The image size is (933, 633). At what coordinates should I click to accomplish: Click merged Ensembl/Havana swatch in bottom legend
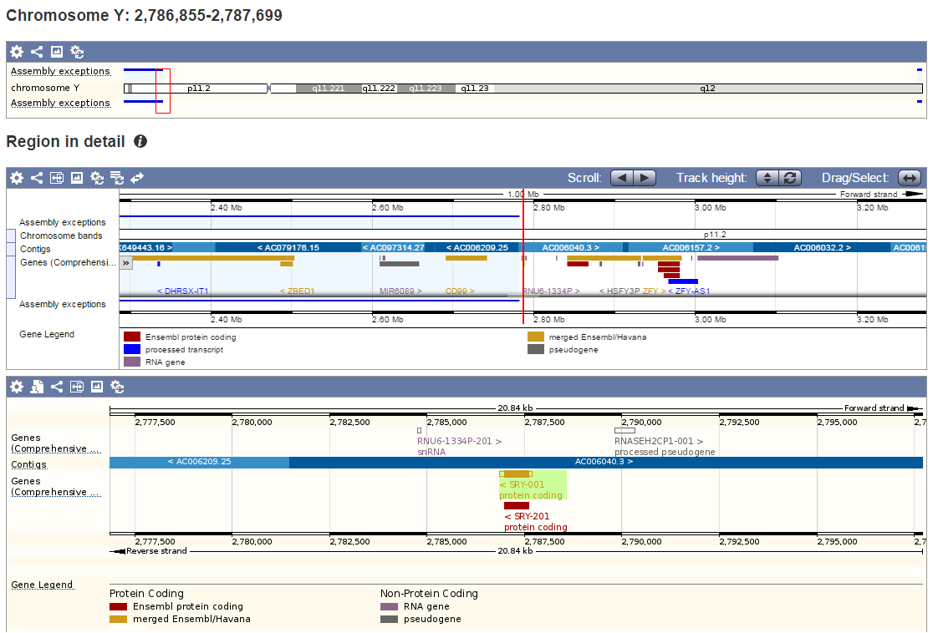coord(118,620)
